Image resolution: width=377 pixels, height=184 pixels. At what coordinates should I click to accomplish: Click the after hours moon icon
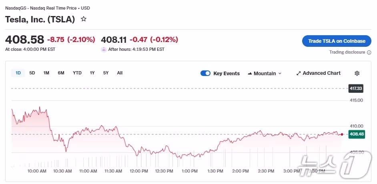coord(104,50)
